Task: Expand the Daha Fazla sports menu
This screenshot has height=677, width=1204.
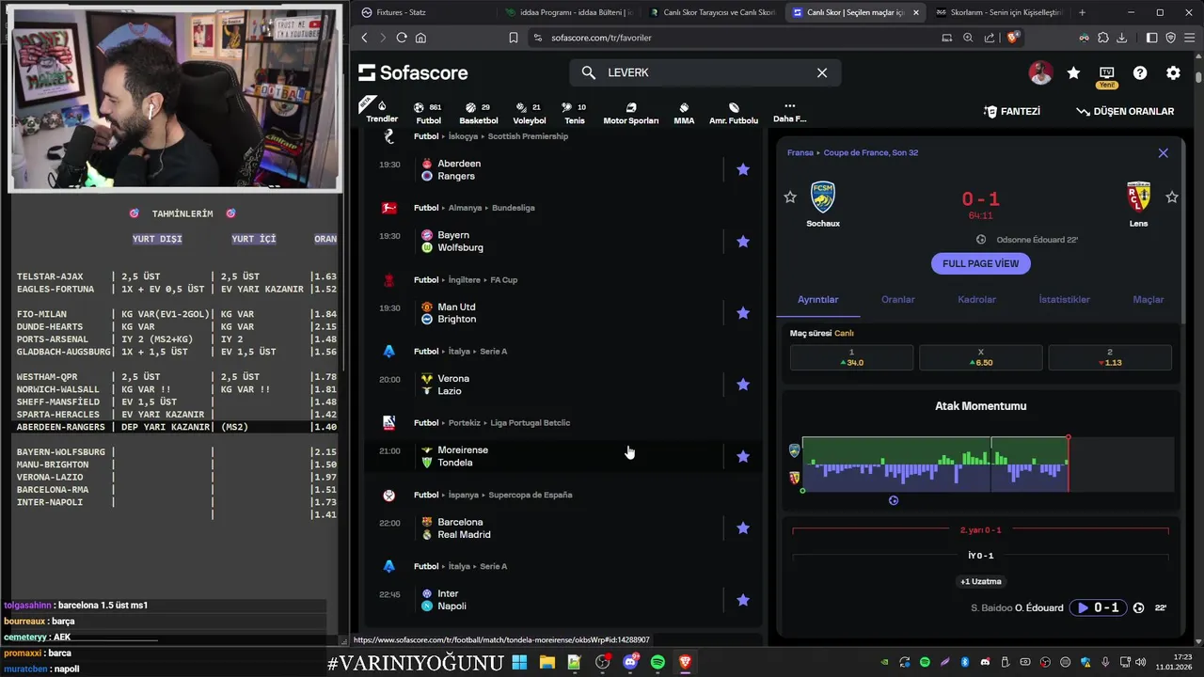Action: point(789,113)
